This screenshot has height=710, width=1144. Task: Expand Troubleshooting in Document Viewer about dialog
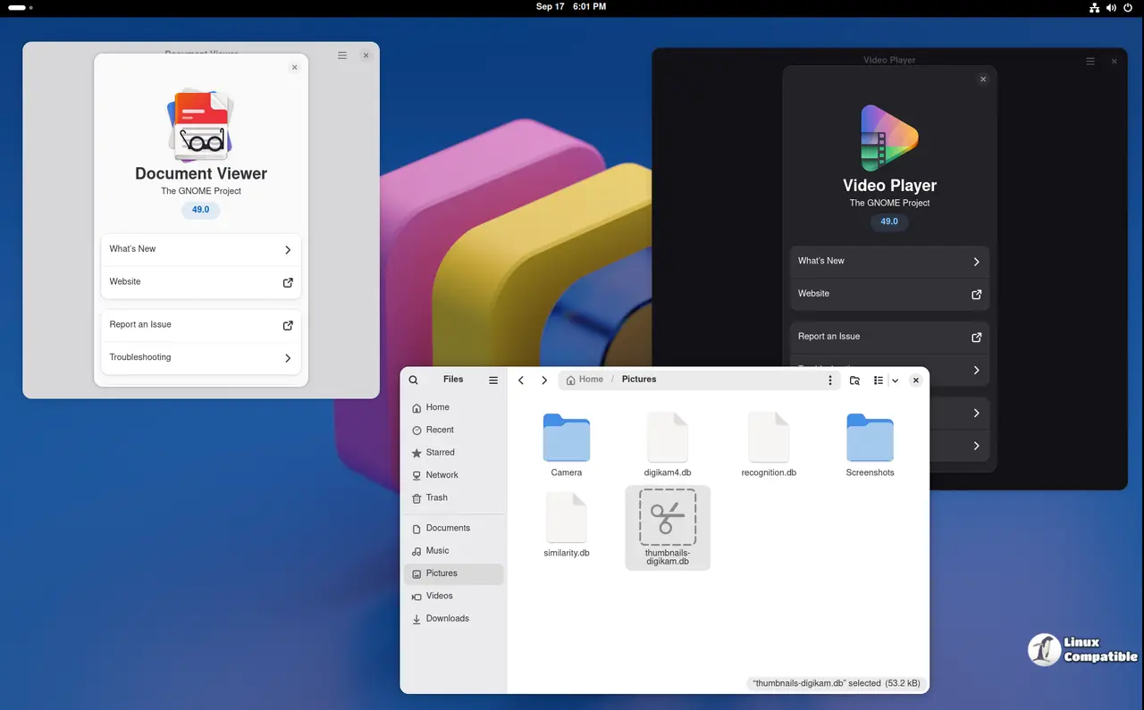(201, 357)
